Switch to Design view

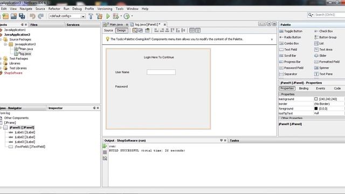(121, 30)
